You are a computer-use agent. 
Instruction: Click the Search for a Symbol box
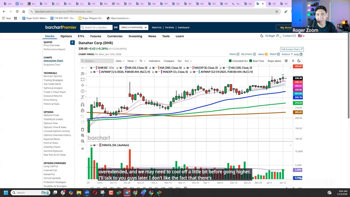[x=96, y=27]
